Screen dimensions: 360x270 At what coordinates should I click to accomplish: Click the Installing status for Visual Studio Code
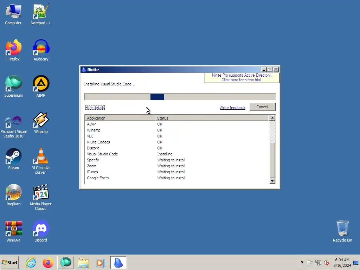tap(165, 154)
